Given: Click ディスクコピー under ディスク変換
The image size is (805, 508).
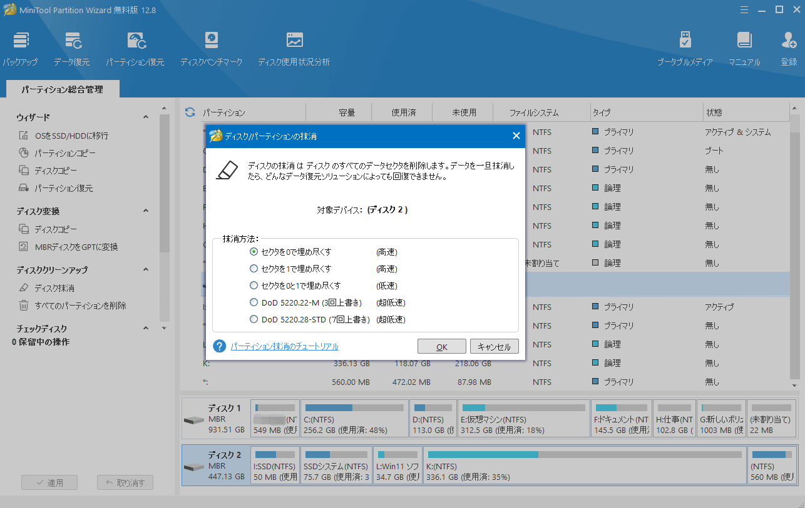Looking at the screenshot, I should point(56,229).
